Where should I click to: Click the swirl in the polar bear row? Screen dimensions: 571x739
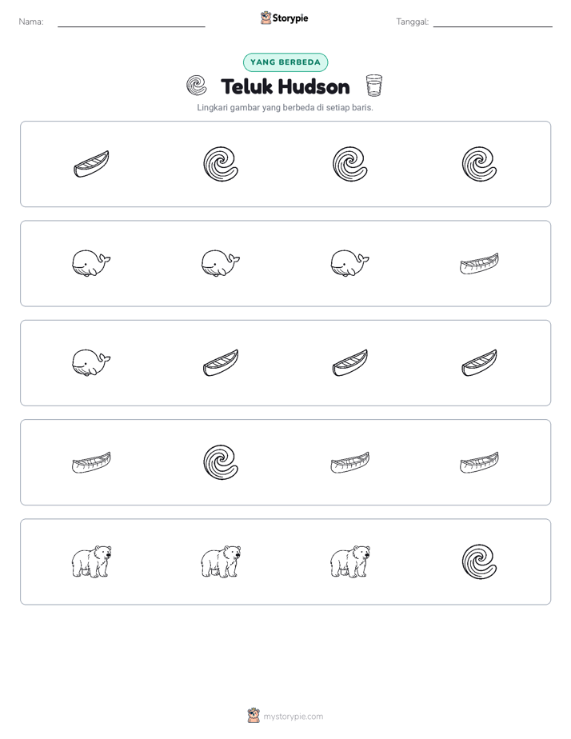pyautogui.click(x=479, y=561)
